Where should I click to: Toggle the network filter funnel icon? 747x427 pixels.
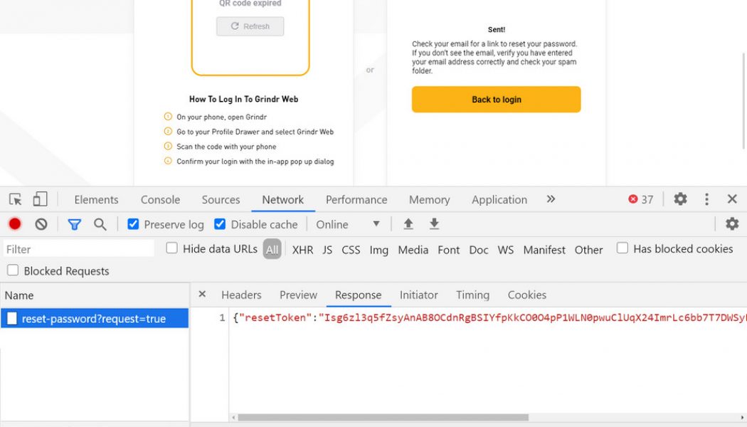(x=74, y=224)
